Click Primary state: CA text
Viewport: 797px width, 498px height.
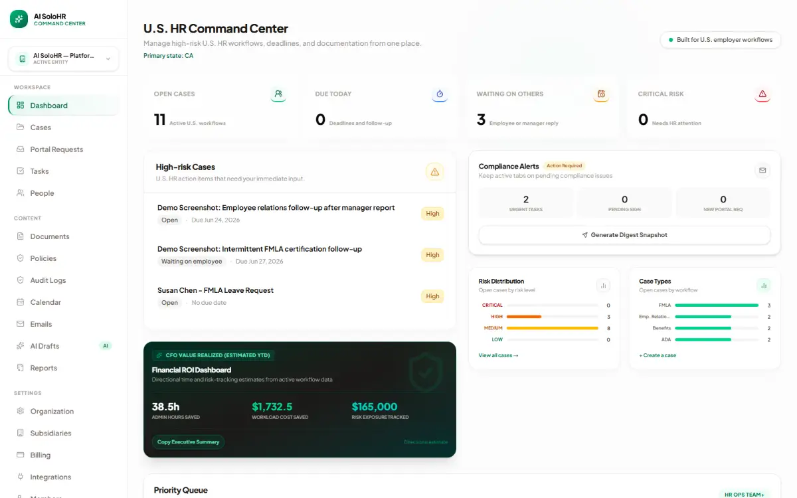click(169, 56)
